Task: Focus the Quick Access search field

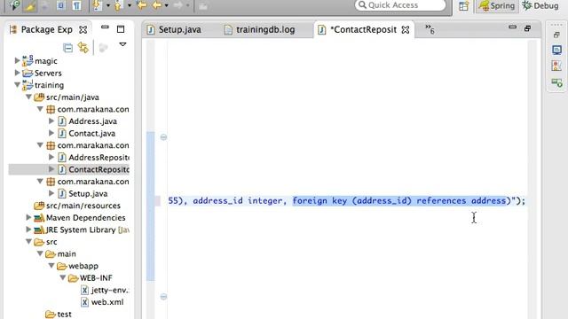Action: point(400,5)
